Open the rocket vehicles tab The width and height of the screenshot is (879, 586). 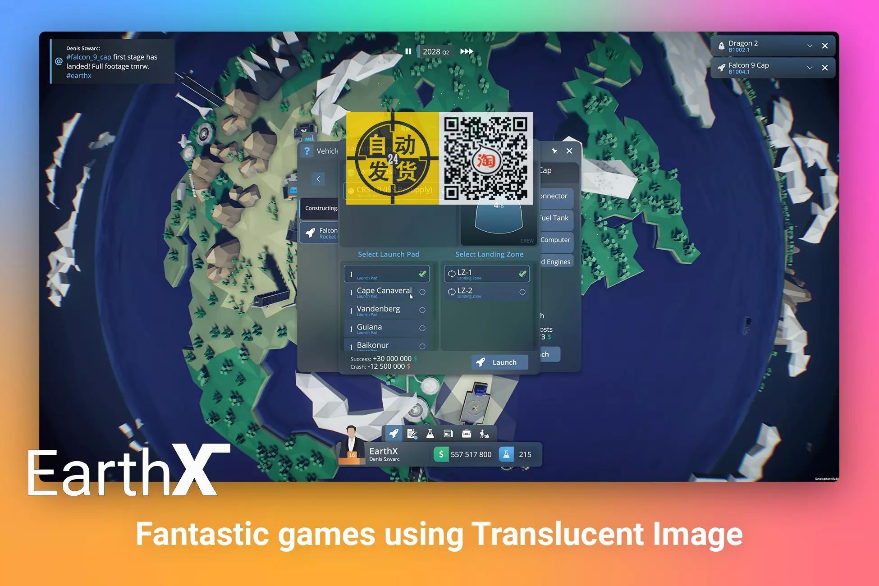pos(394,434)
